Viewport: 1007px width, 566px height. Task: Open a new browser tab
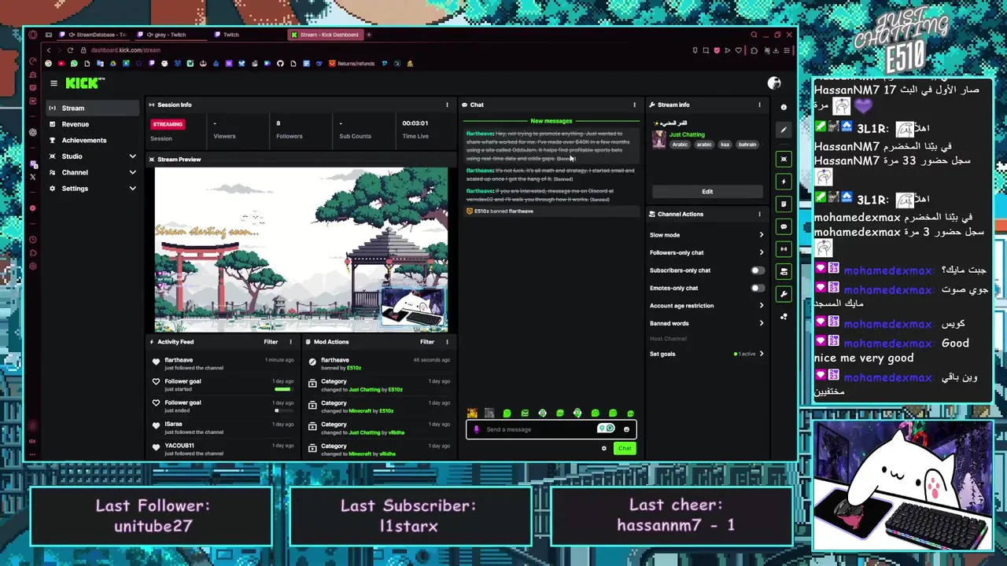368,35
